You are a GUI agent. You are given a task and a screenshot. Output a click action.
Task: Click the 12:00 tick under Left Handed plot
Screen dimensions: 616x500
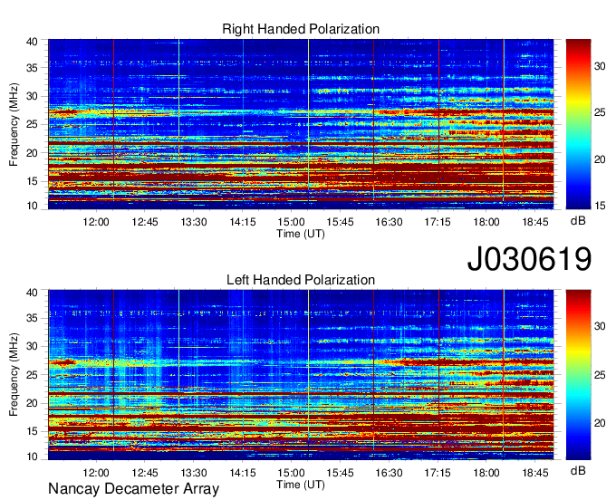pyautogui.click(x=96, y=473)
